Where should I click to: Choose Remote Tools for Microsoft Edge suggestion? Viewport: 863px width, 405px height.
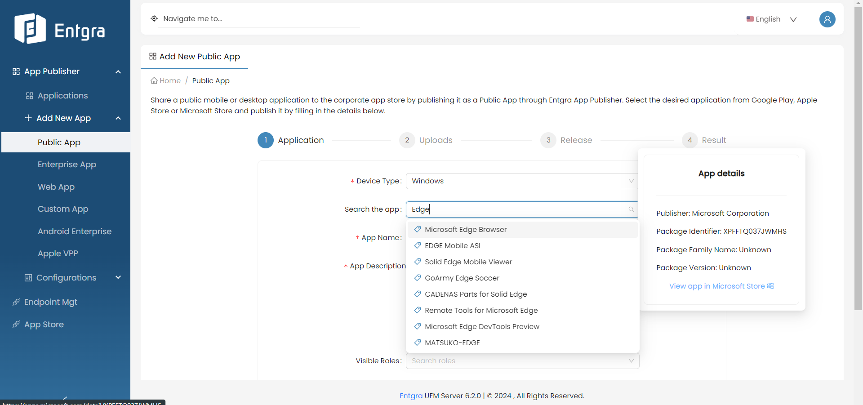(523, 311)
